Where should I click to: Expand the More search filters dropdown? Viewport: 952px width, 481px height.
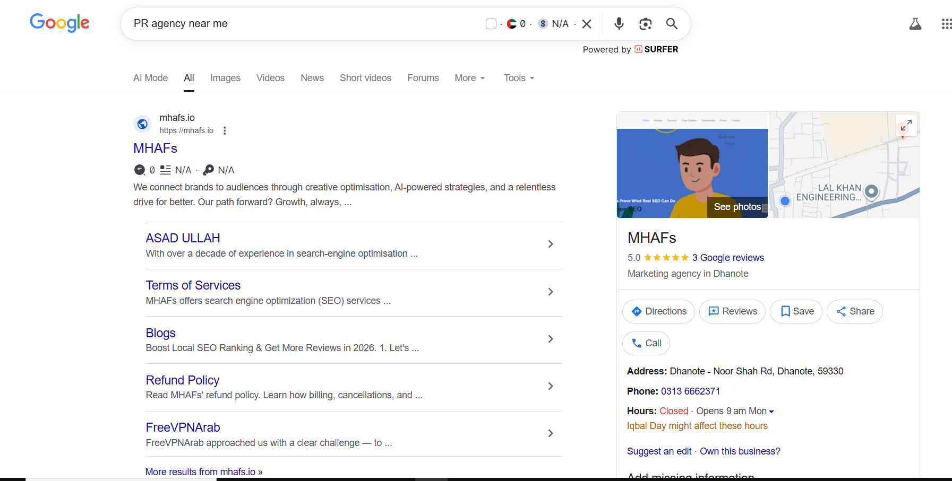click(x=469, y=78)
